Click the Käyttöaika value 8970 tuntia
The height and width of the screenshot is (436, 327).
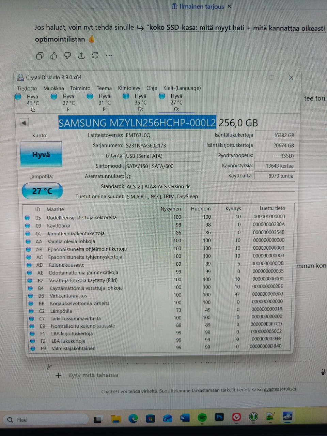click(x=275, y=176)
